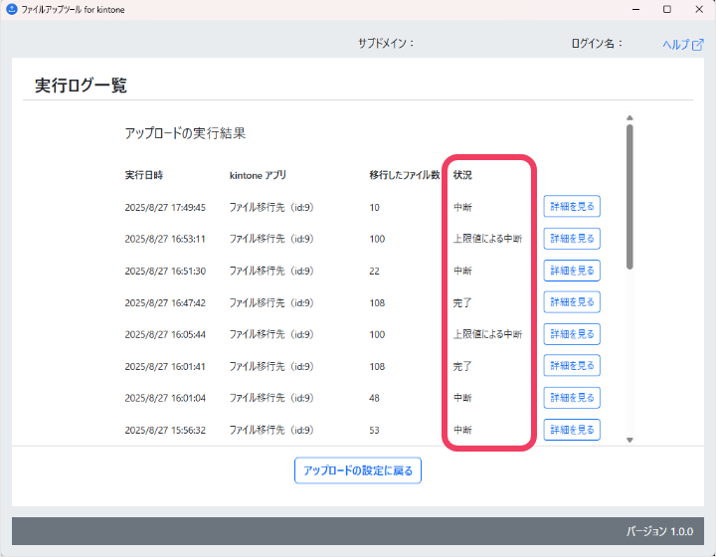Click timestamp 2025/8/27 16:01:04
716x557 pixels.
point(165,398)
